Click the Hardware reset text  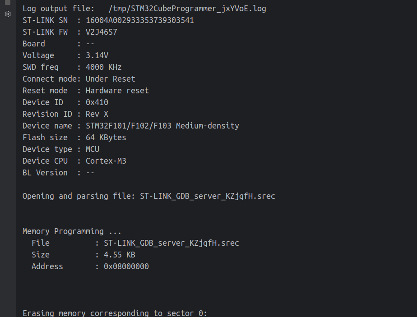pos(117,90)
